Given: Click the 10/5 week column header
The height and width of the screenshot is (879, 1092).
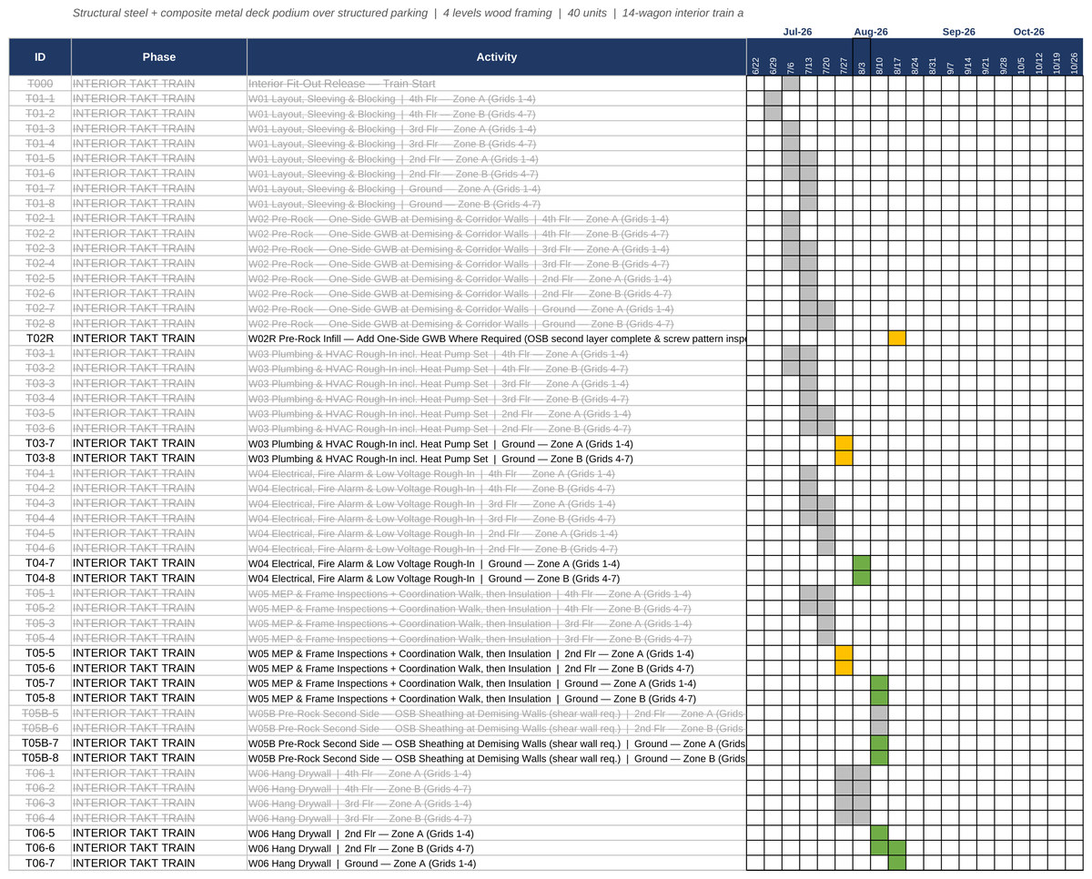Looking at the screenshot, I should pos(1021,57).
